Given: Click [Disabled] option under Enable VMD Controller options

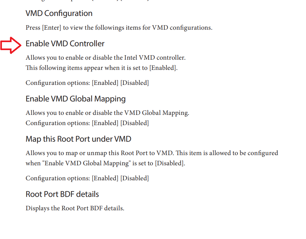Looking at the screenshot, I should 134,83.
